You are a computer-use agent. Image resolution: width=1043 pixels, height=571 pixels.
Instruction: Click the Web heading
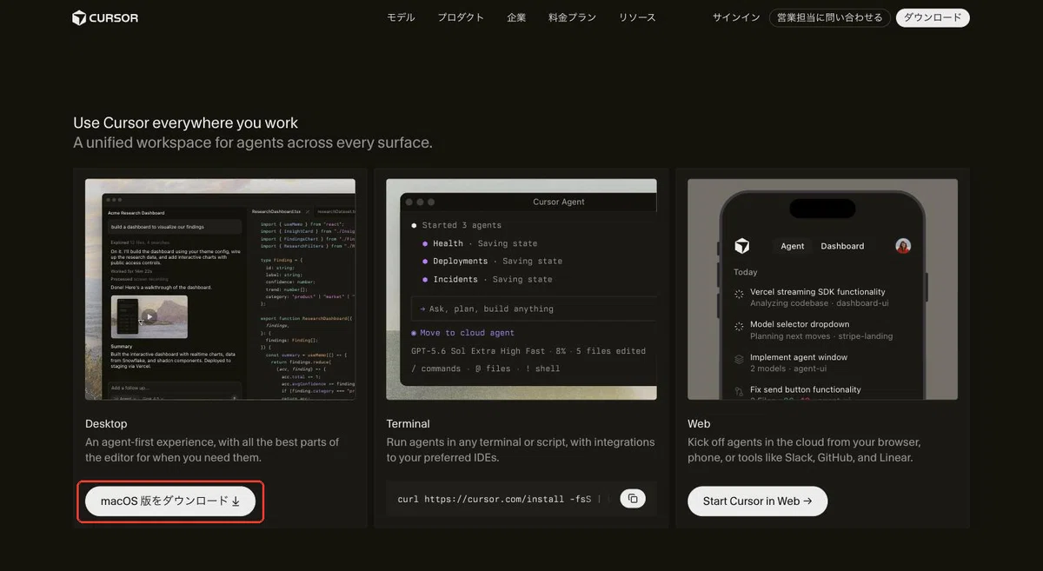(x=699, y=424)
